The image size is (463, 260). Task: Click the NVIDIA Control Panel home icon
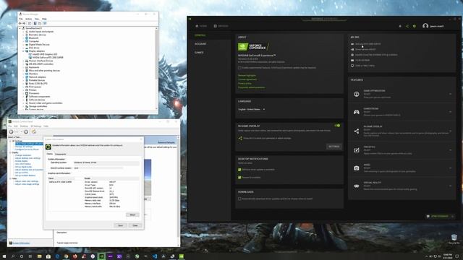[34, 131]
